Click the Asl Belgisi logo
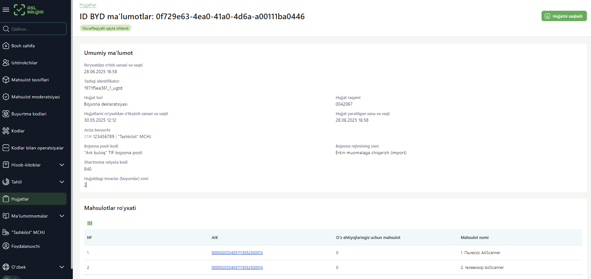 [x=29, y=10]
